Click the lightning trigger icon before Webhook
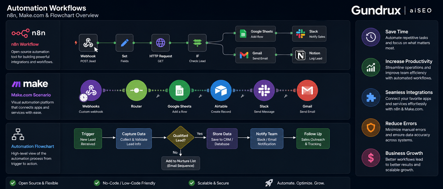The height and width of the screenshot is (189, 443). click(76, 43)
